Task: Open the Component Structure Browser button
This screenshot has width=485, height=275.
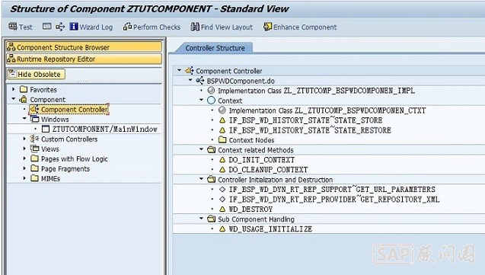Action: click(84, 47)
